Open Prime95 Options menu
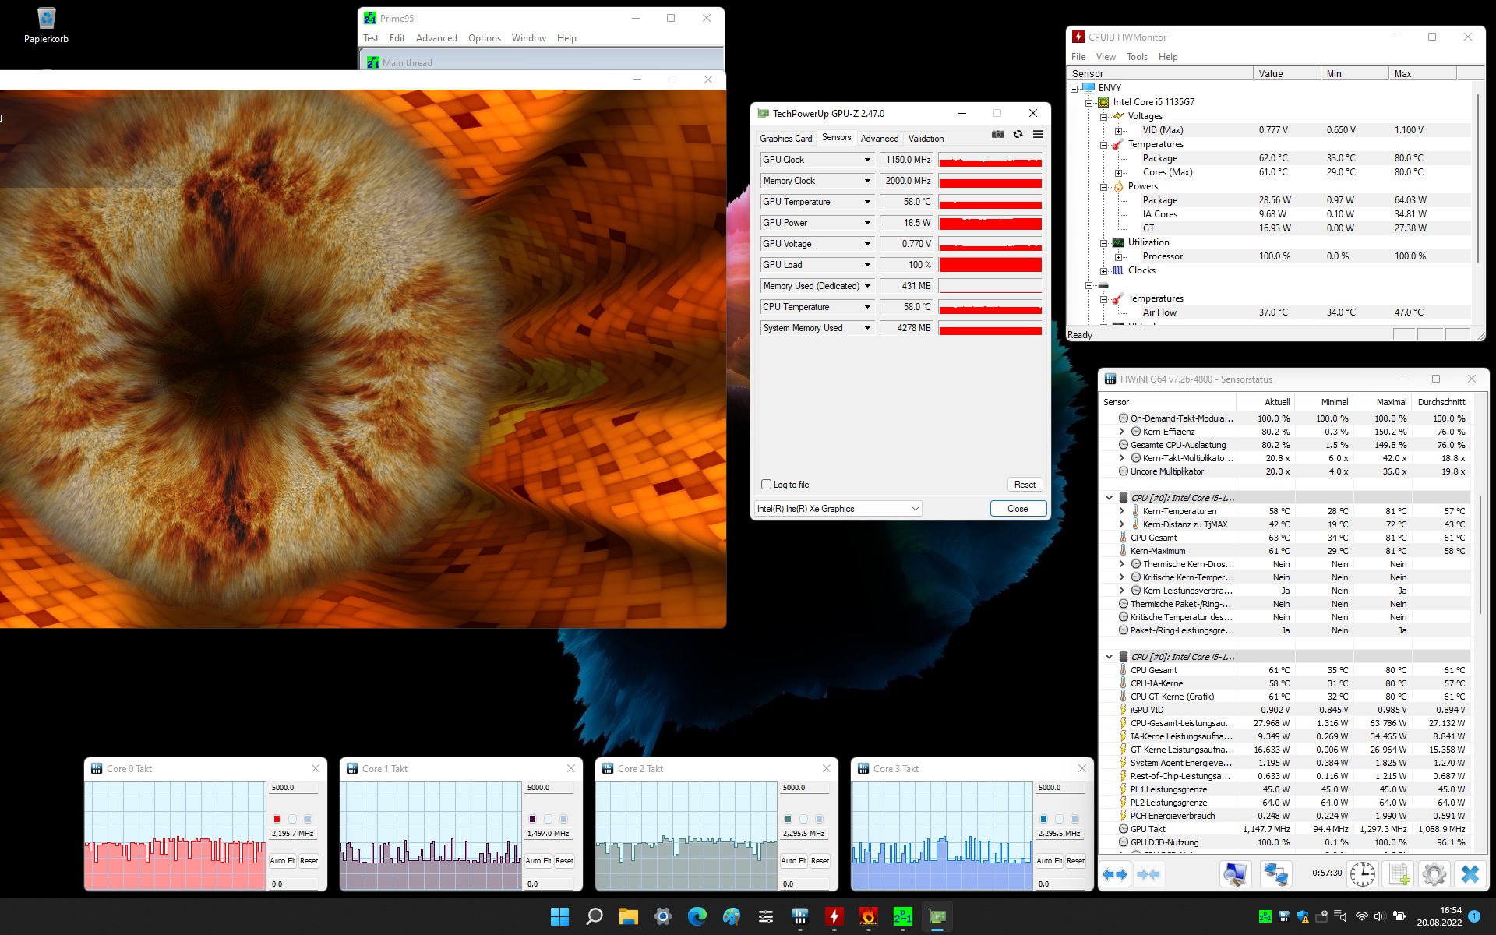 click(484, 37)
